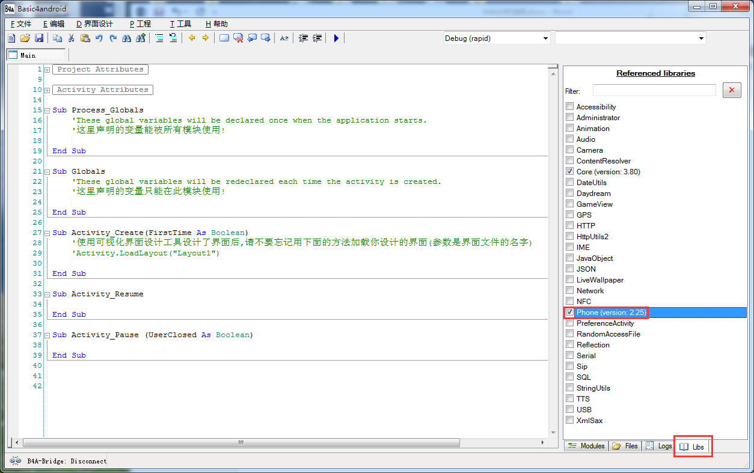Navigate backward with yellow left arrow
The height and width of the screenshot is (473, 754).
point(192,38)
